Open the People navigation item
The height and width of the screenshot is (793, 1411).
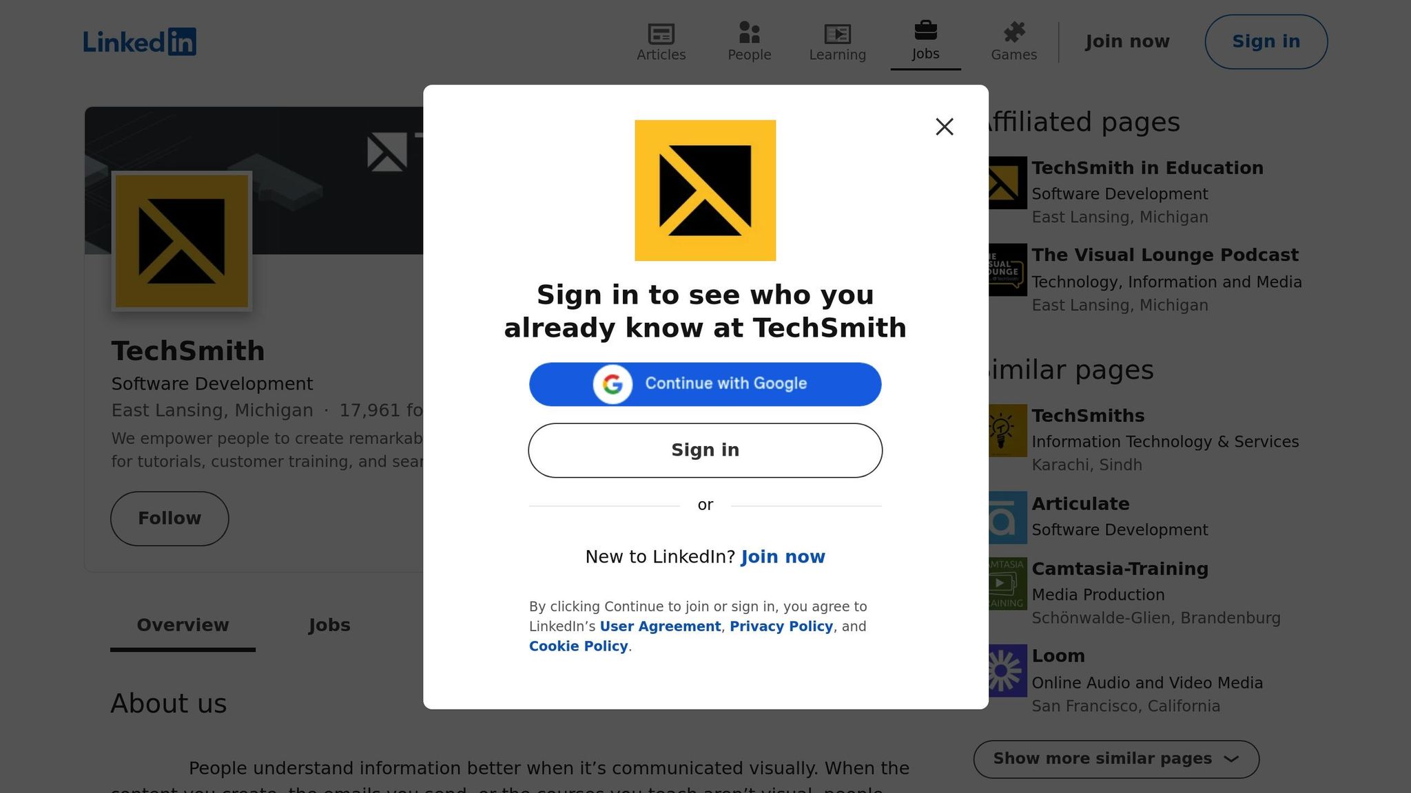tap(749, 42)
